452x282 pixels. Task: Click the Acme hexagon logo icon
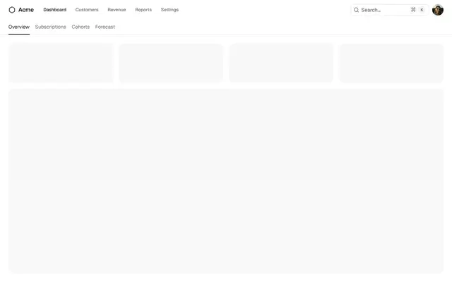[12, 10]
